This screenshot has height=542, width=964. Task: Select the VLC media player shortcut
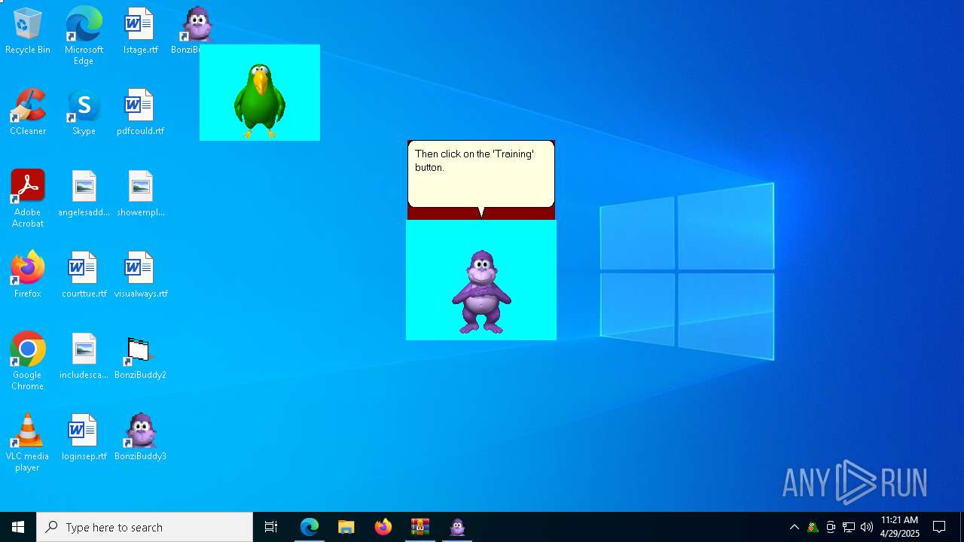point(28,443)
